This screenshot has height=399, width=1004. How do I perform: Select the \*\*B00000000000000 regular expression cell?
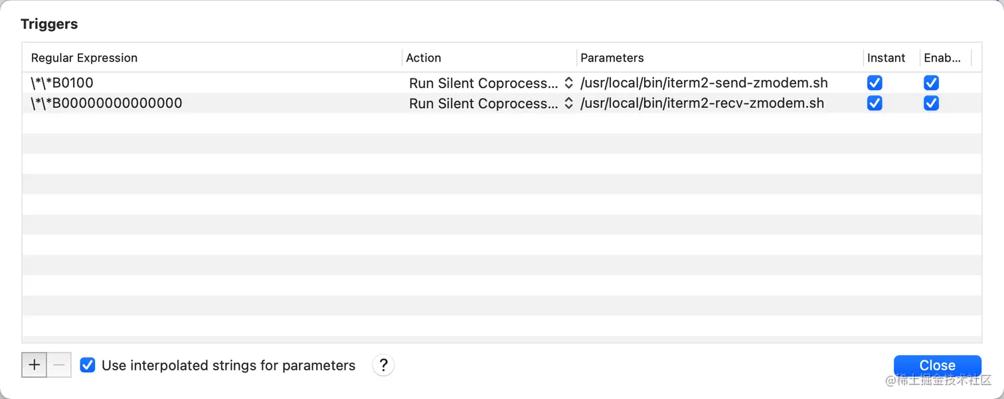tap(106, 103)
